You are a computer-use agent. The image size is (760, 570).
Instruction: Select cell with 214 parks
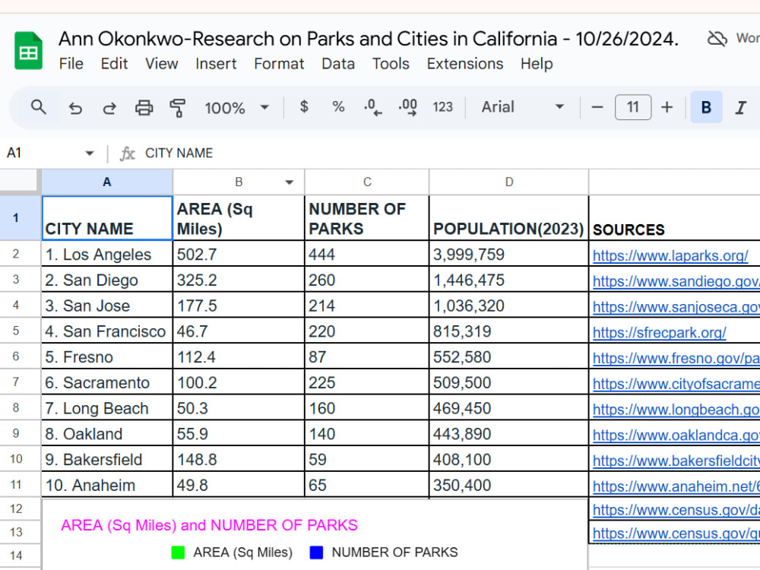[x=367, y=306]
